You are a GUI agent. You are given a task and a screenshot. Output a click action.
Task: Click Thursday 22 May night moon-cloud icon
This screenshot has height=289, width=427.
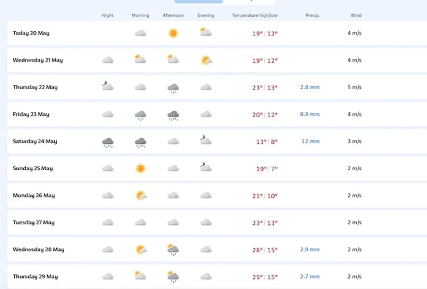(x=107, y=86)
